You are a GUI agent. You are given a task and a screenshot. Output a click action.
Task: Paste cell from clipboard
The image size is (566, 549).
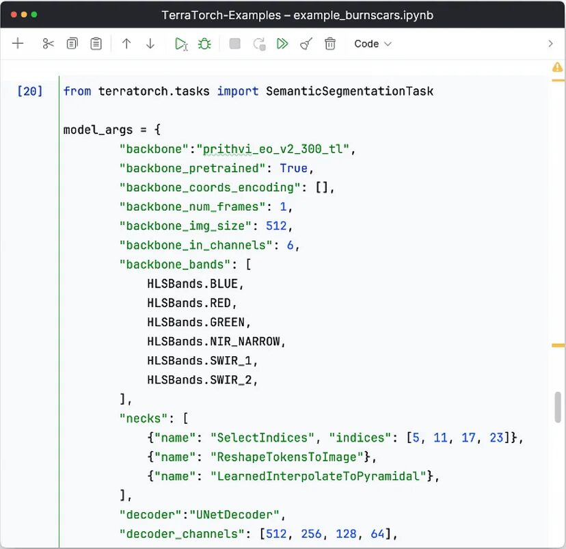96,43
